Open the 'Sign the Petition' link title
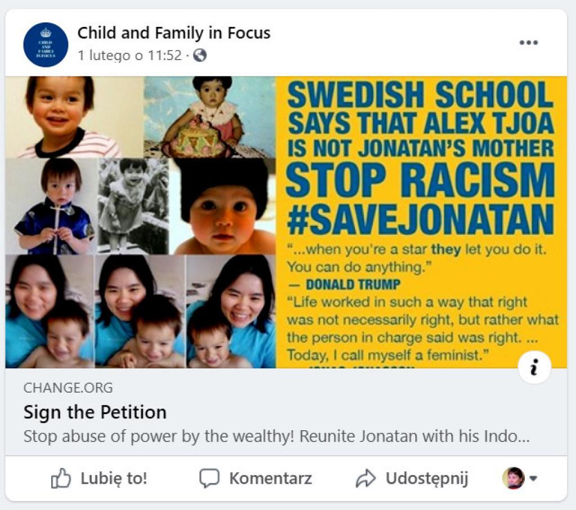This screenshot has width=576, height=510. point(94,412)
